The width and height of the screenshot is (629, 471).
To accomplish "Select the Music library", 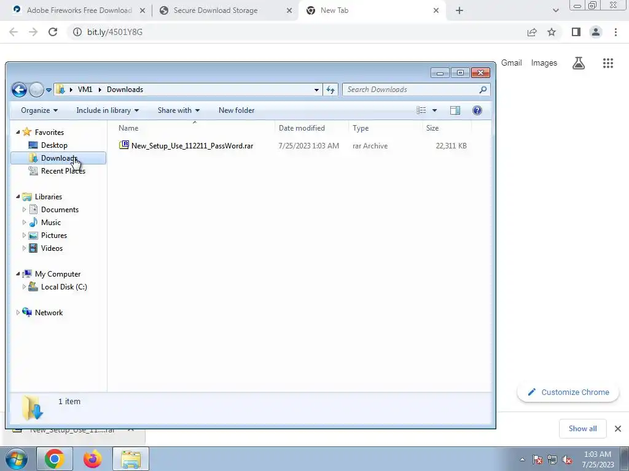I will pos(51,223).
